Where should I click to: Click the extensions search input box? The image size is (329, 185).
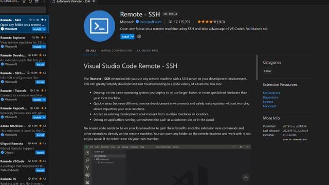tap(23, 9)
